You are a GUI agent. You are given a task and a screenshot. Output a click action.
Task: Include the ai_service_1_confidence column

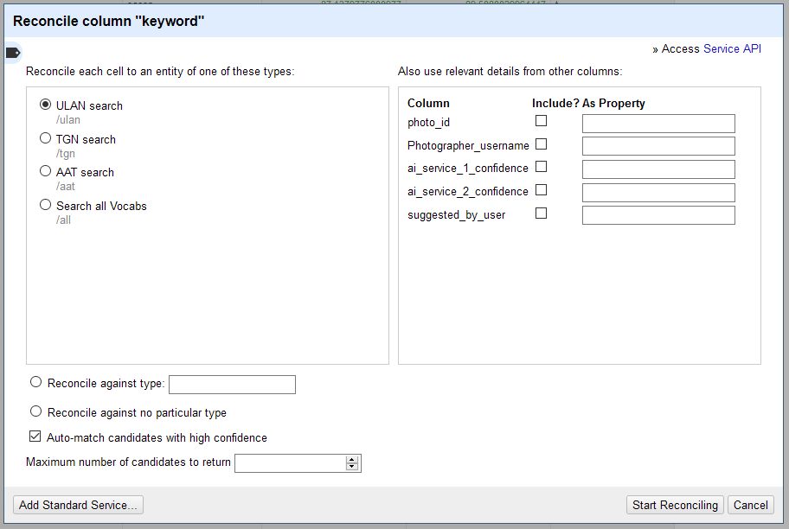pos(541,168)
